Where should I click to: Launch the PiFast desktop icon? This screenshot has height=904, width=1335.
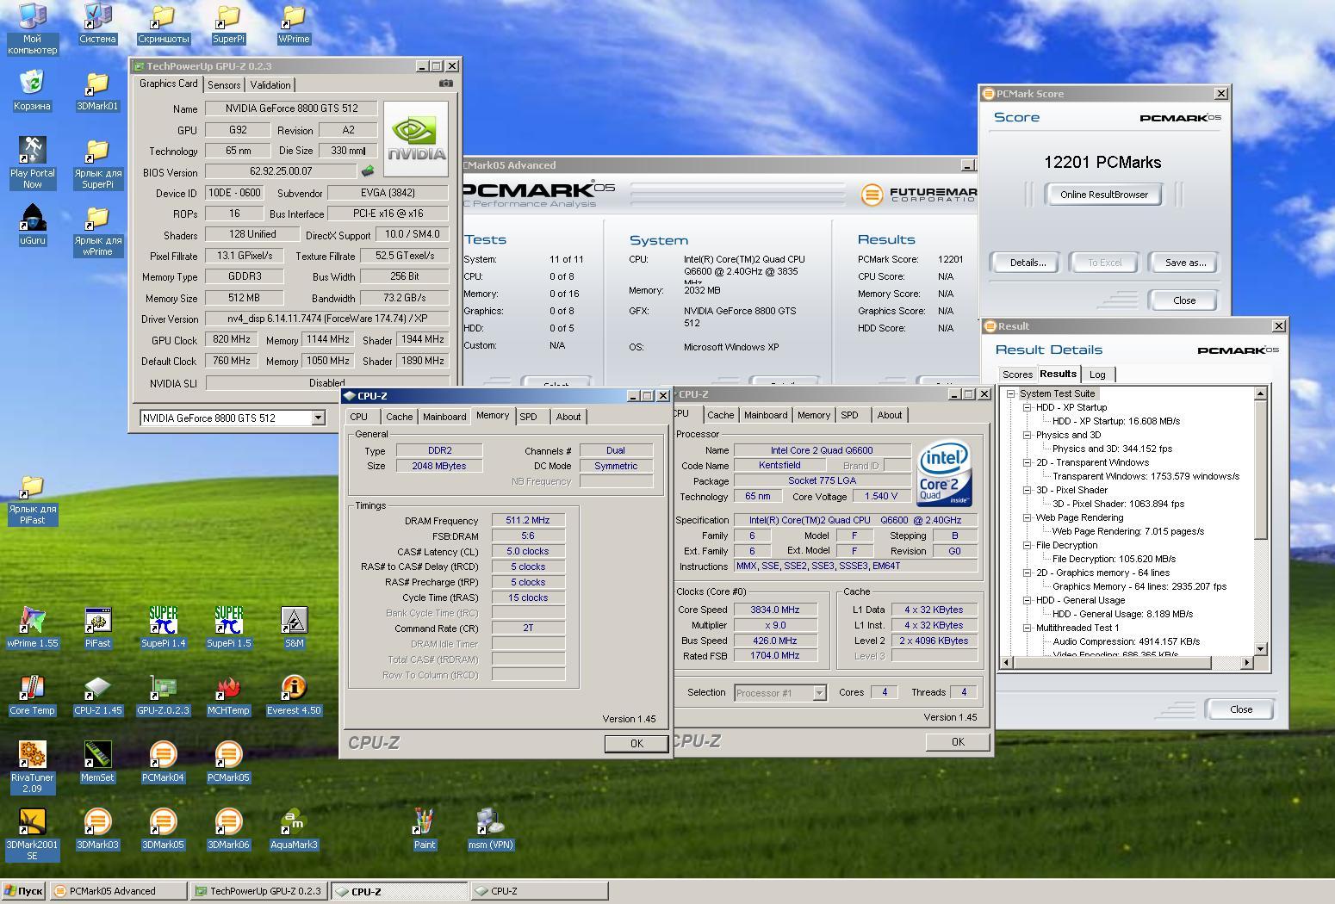point(97,627)
